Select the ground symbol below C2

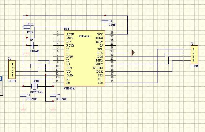tap(53, 111)
